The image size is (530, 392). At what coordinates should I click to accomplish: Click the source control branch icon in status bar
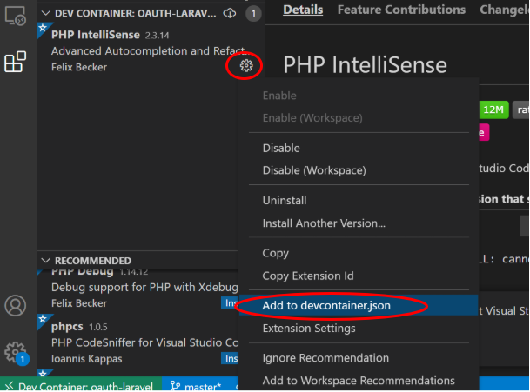[175, 386]
